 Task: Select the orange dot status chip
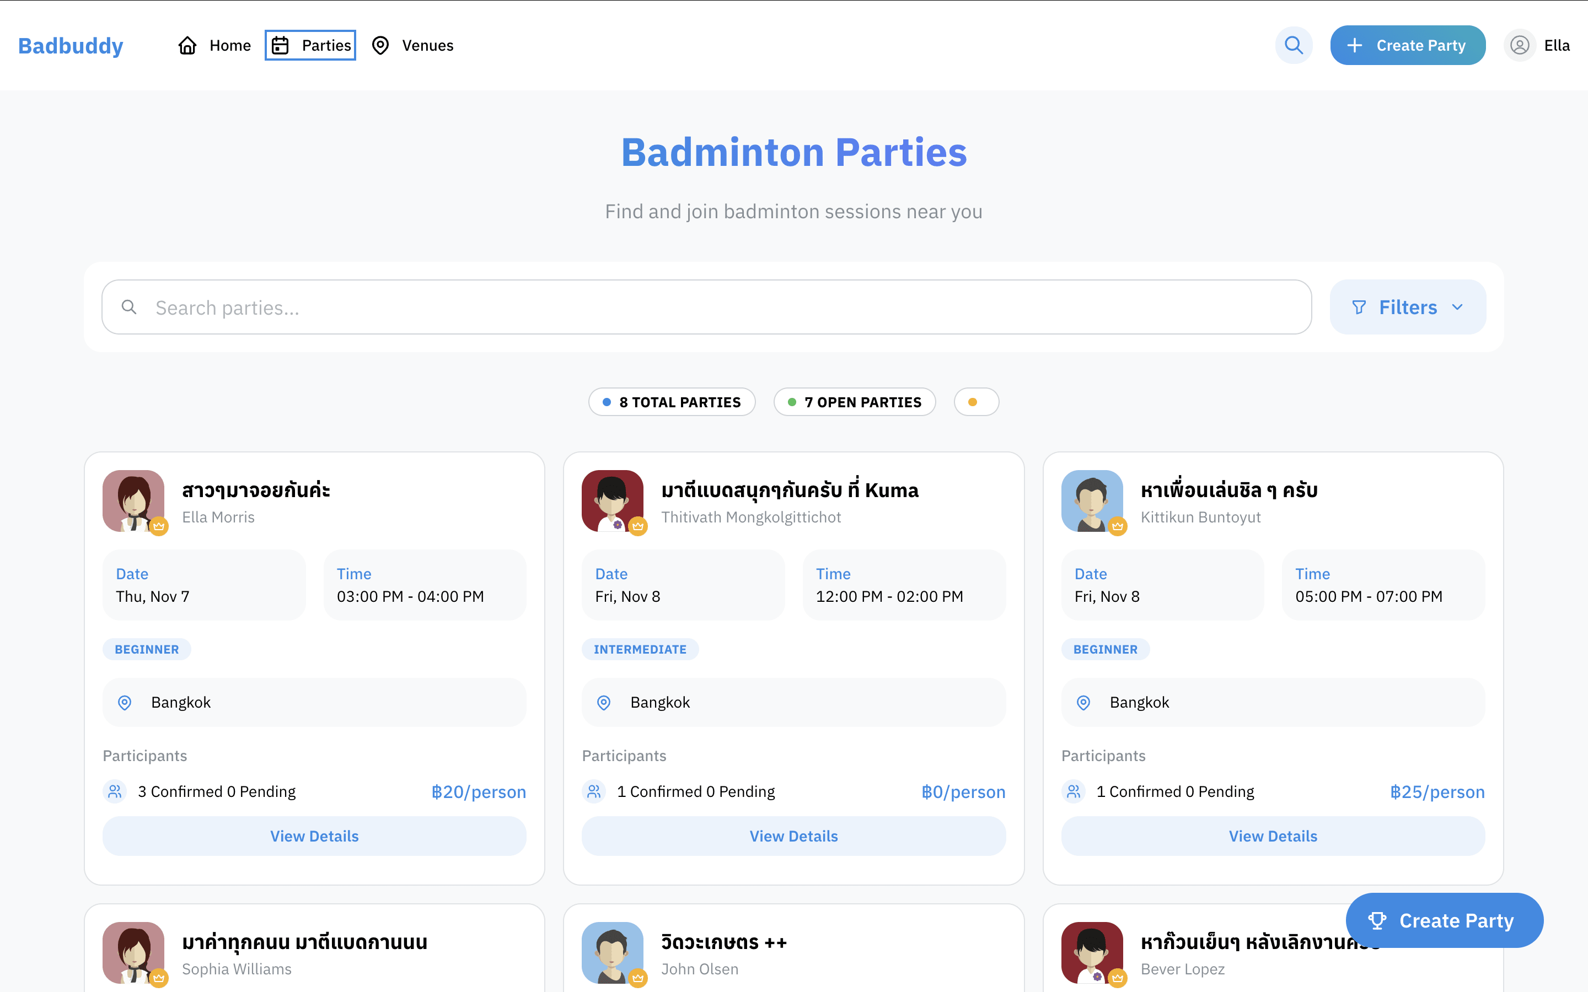click(976, 402)
